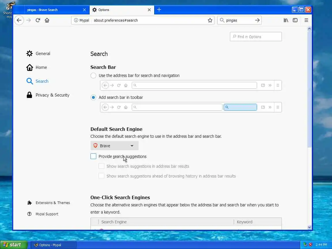Click the Options - Mypal taskbar button
Screen dimensions: 332x249
coord(53,245)
